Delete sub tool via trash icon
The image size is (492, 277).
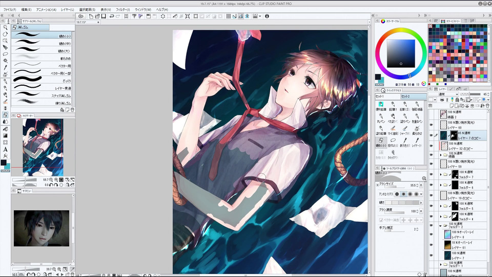[x=72, y=110]
